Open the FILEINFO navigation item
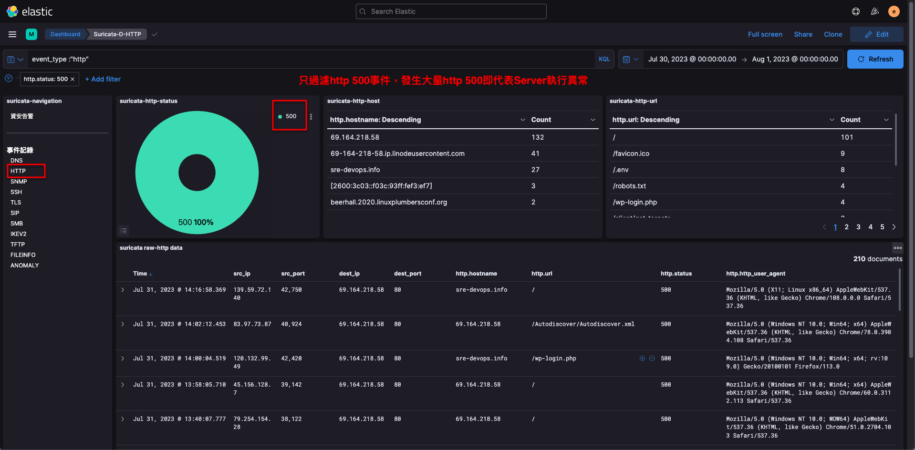 [23, 255]
